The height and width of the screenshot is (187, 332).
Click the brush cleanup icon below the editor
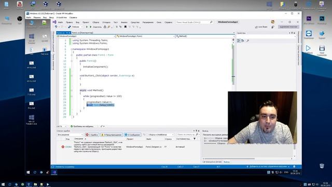click(102, 126)
